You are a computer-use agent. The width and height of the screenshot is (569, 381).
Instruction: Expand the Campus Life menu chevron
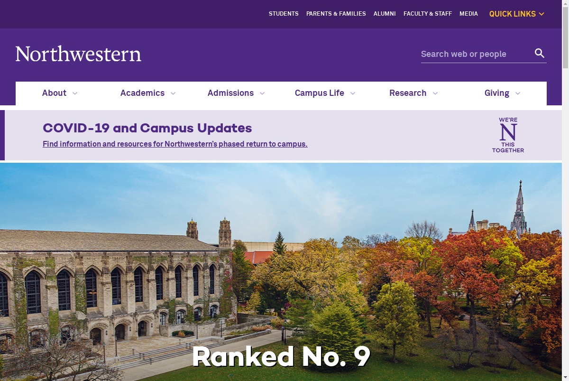click(353, 93)
